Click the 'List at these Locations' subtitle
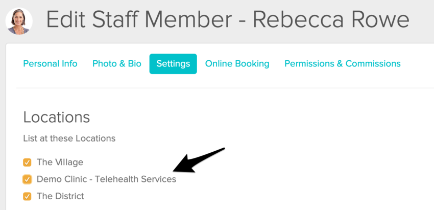The image size is (434, 210). (x=69, y=138)
